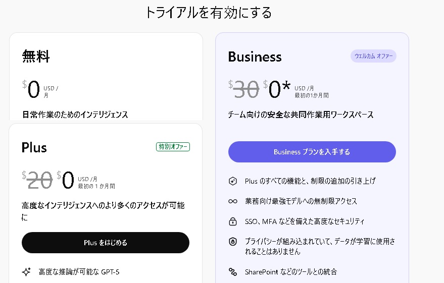Click the 高度な推論が可能な GPT-5 feature text

tap(79, 272)
